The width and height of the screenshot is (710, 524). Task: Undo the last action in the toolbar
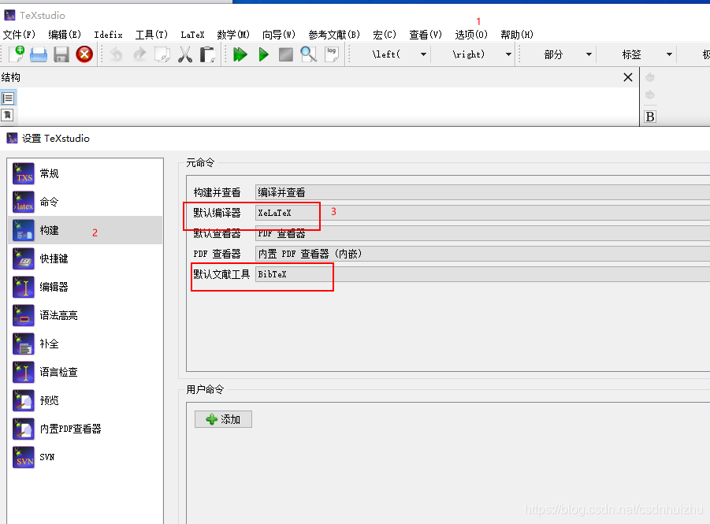117,54
